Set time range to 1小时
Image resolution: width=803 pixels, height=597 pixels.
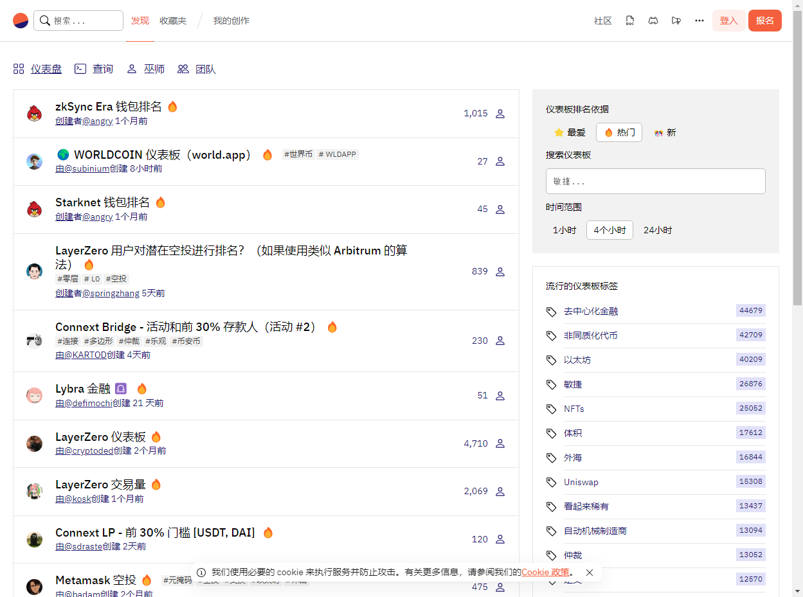pos(564,230)
